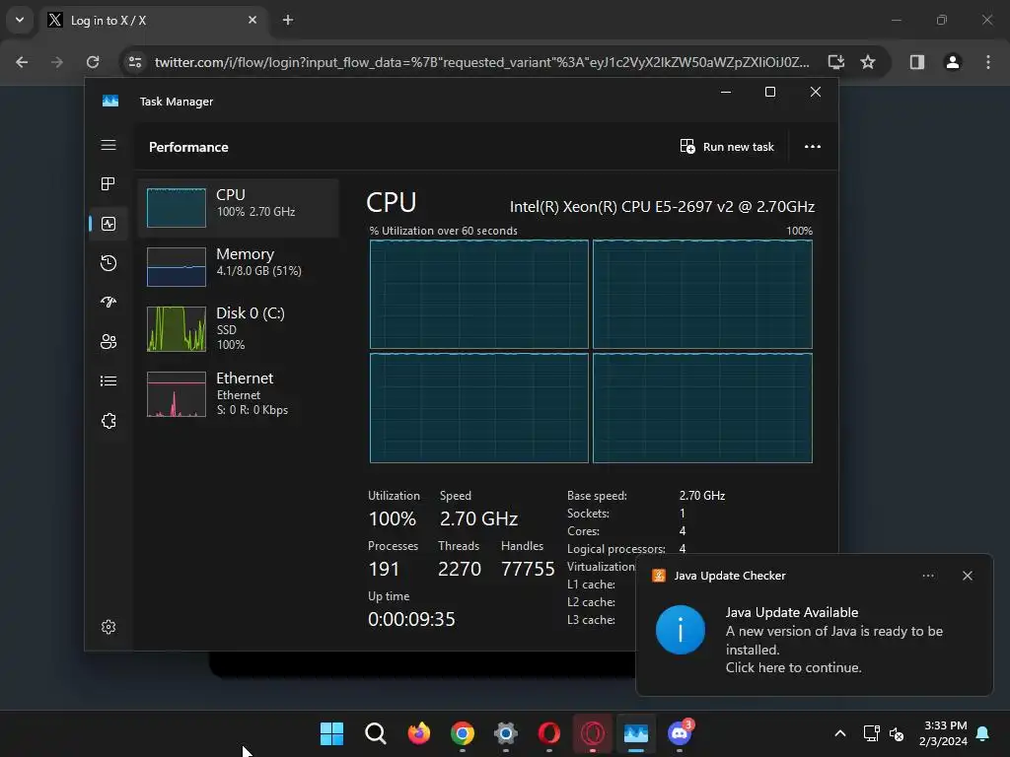Screen dimensions: 1010x757
Task: Click the Ethernet mini graph thumbnail
Action: (x=177, y=394)
